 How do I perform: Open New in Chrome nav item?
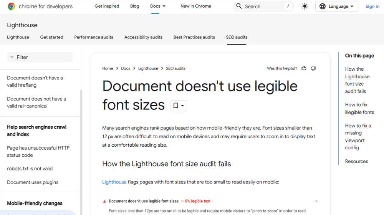coord(196,6)
